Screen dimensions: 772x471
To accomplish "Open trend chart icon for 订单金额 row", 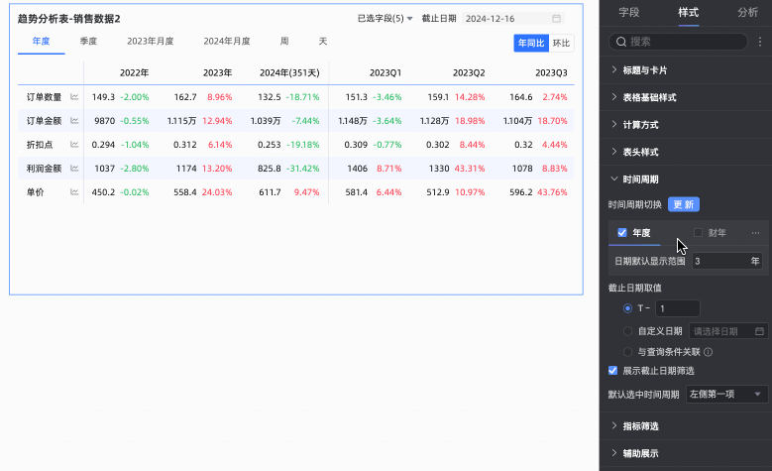I will click(74, 121).
